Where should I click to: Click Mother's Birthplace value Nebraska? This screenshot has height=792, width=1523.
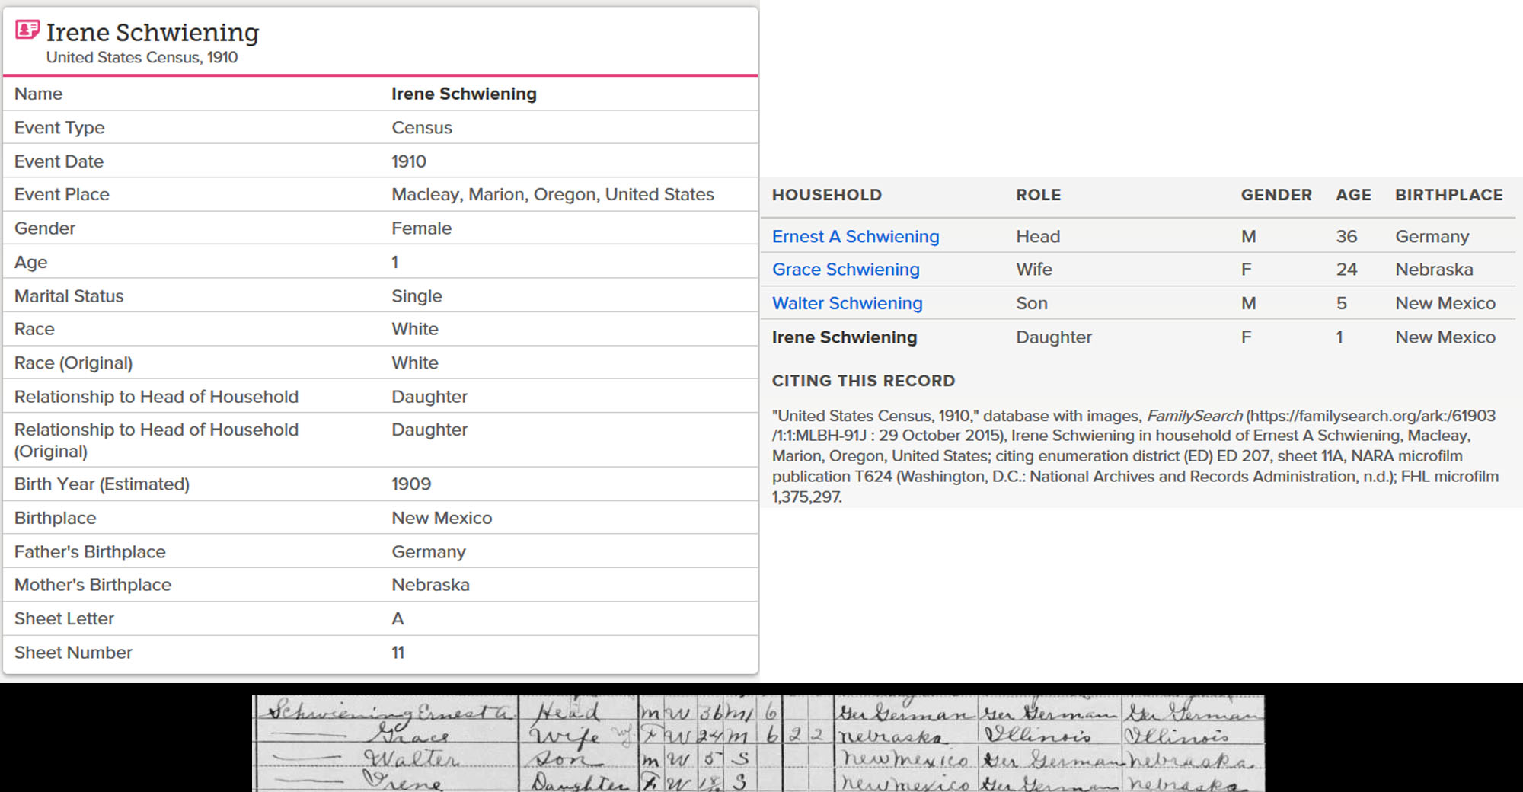[430, 585]
